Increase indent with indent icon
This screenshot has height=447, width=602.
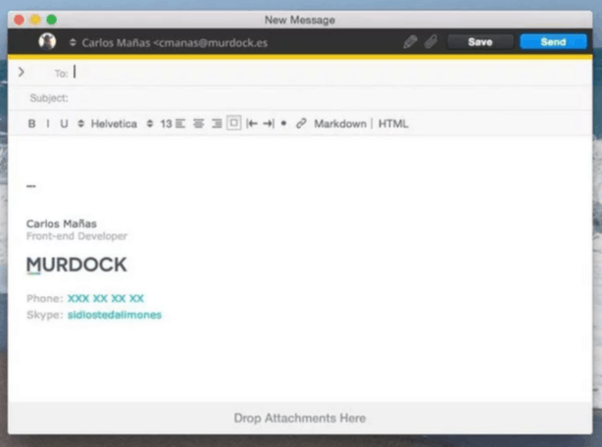pos(269,124)
